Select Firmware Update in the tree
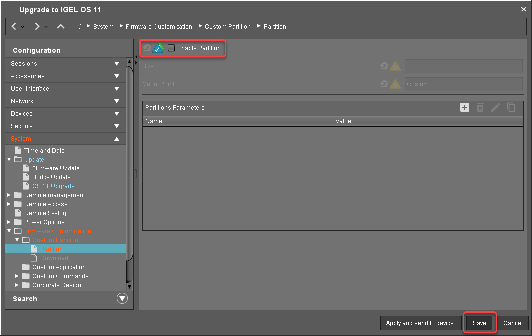This screenshot has width=532, height=336. pyautogui.click(x=56, y=168)
